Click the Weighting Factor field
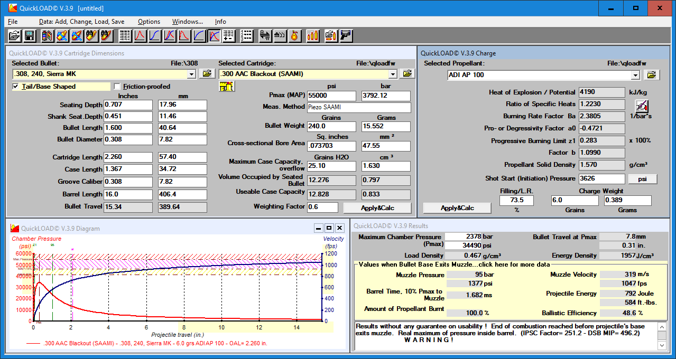The height and width of the screenshot is (359, 676). pyautogui.click(x=322, y=207)
